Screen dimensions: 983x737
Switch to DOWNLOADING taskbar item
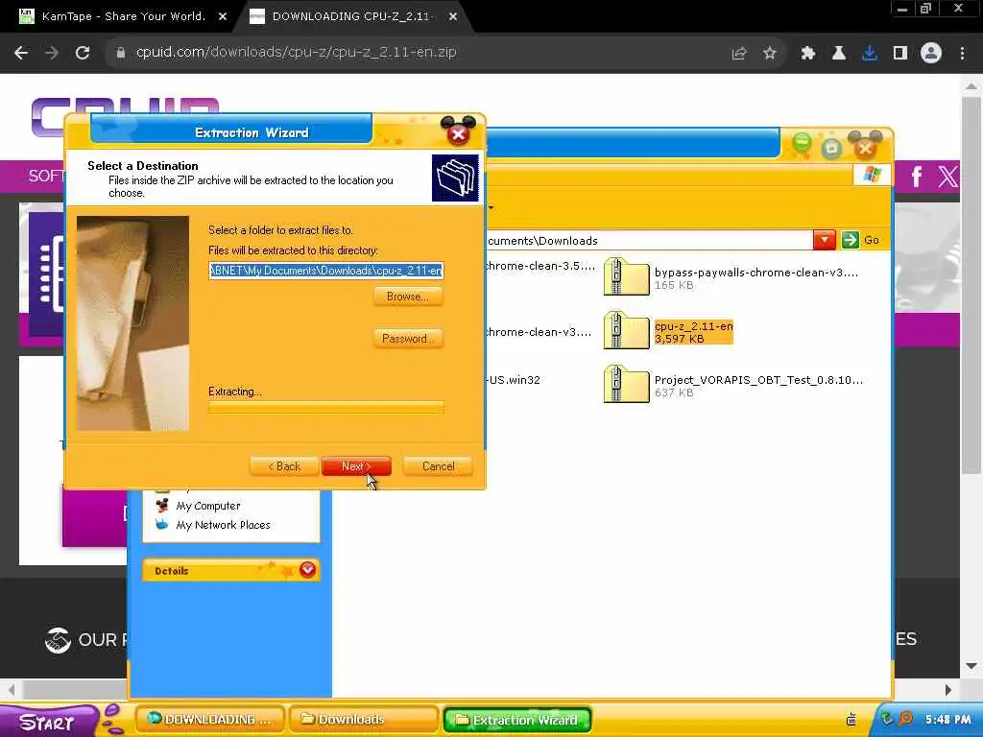(x=210, y=720)
